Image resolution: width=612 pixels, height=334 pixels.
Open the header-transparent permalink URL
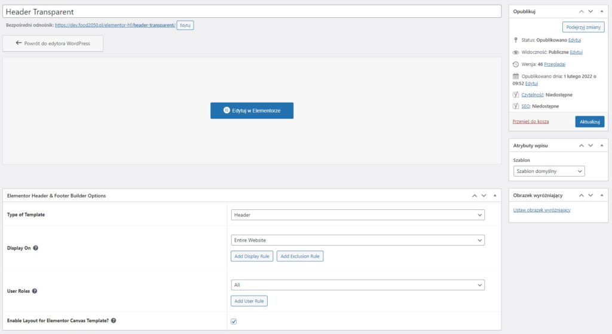[115, 25]
